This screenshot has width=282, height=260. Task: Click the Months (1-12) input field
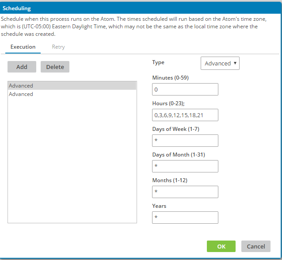(x=185, y=192)
